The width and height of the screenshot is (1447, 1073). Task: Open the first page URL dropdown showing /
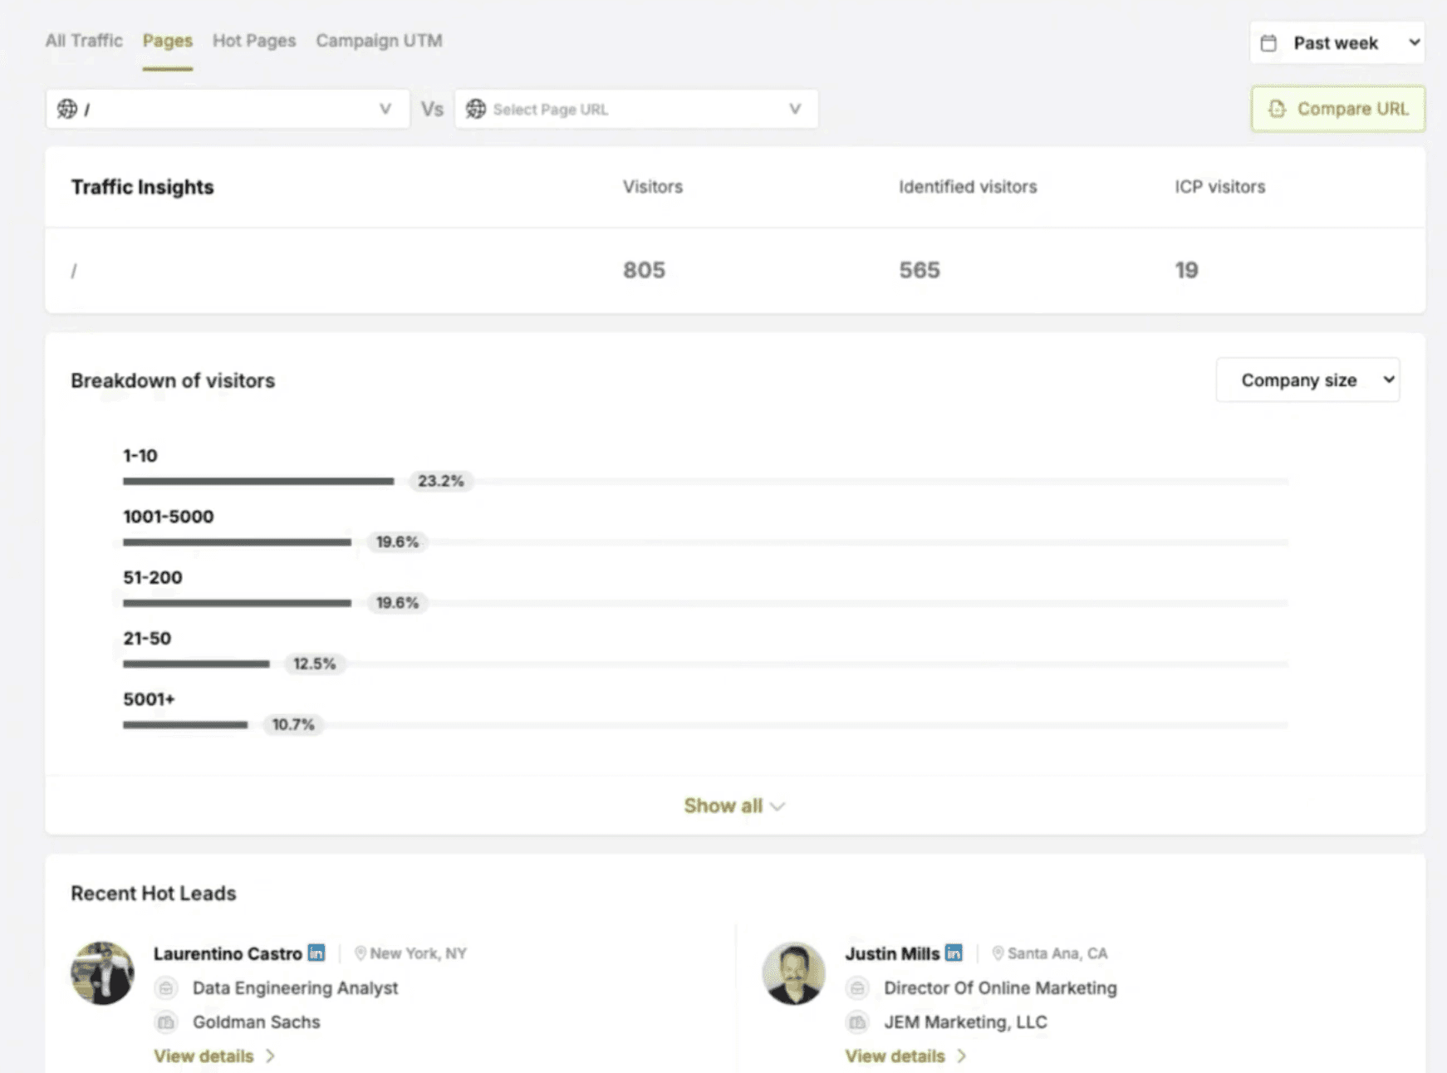[228, 109]
